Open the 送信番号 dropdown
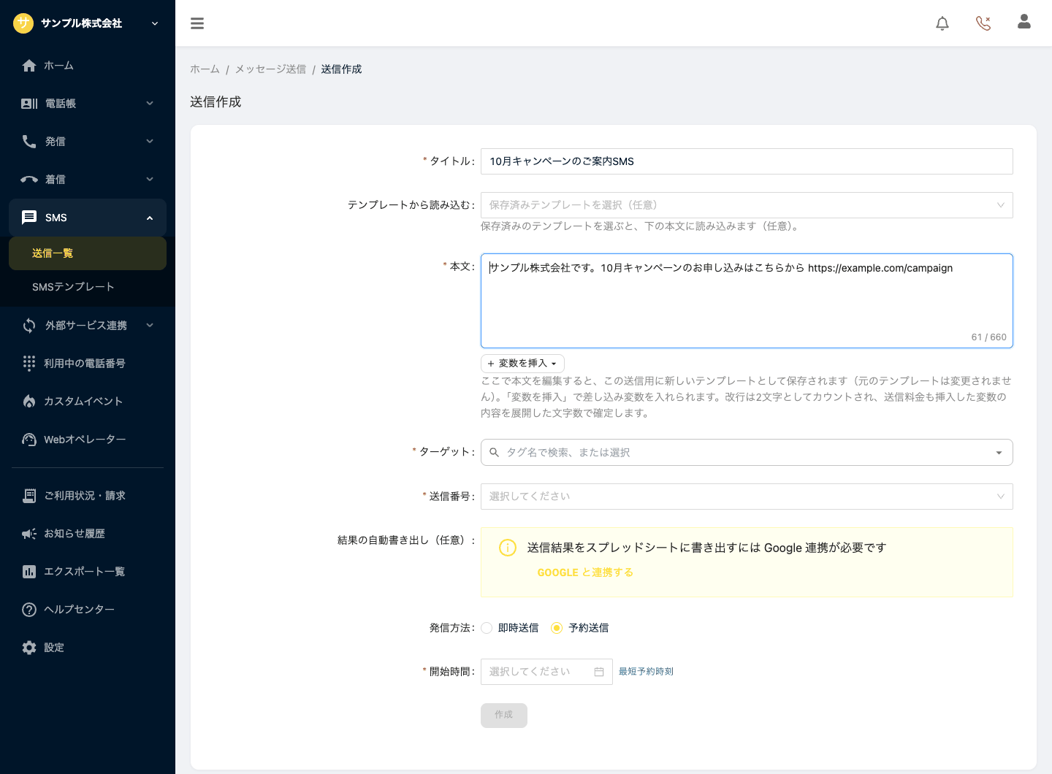The width and height of the screenshot is (1052, 774). (747, 497)
